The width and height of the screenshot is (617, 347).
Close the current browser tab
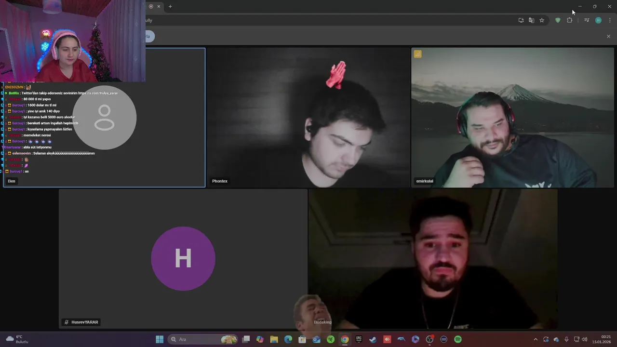click(159, 6)
